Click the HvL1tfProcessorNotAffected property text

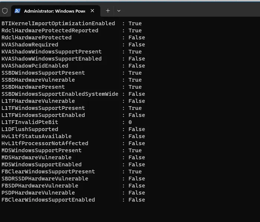pos(45,143)
